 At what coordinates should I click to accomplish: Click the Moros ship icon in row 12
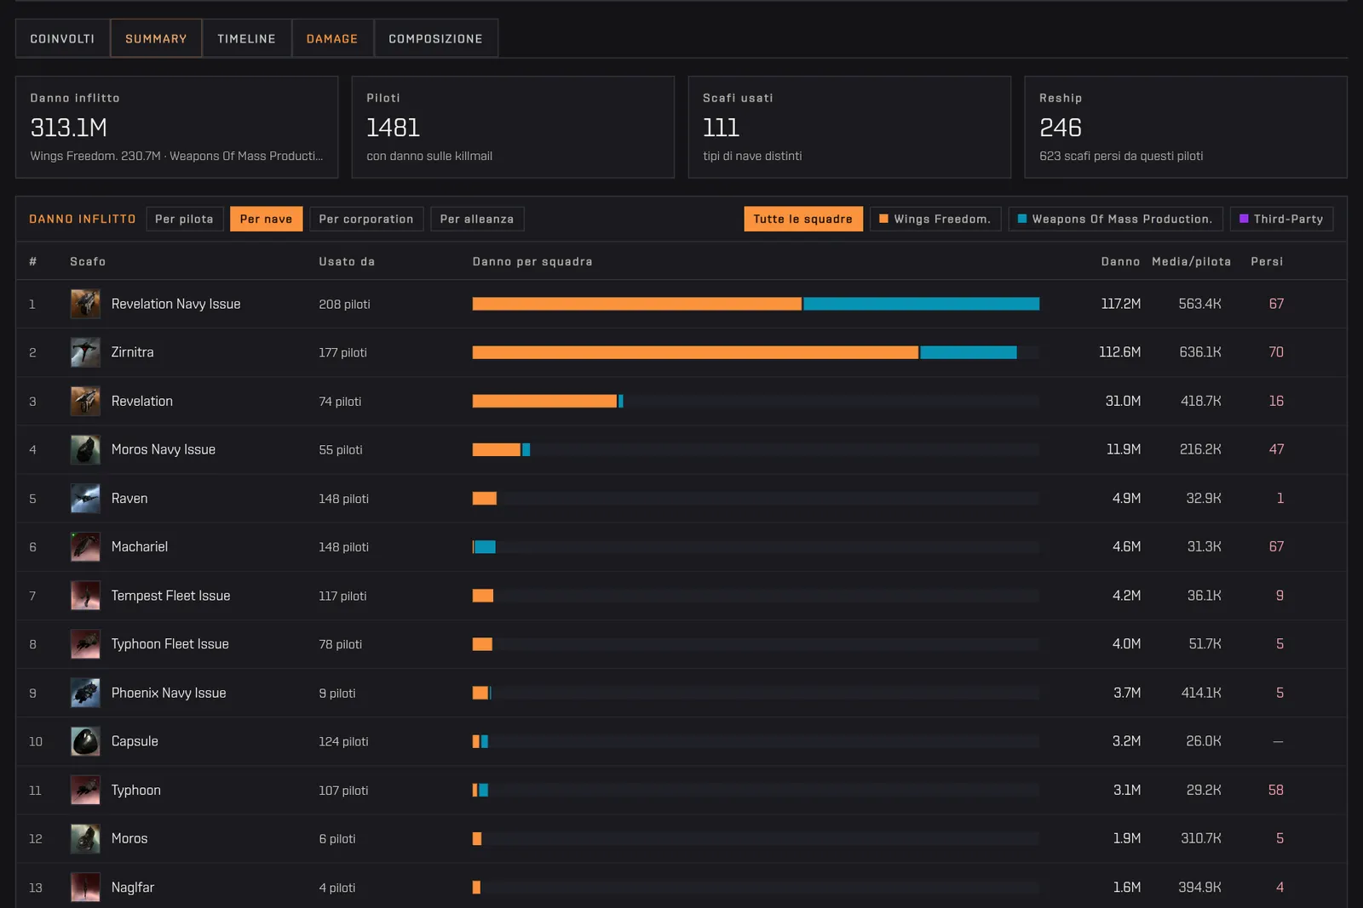(x=85, y=838)
